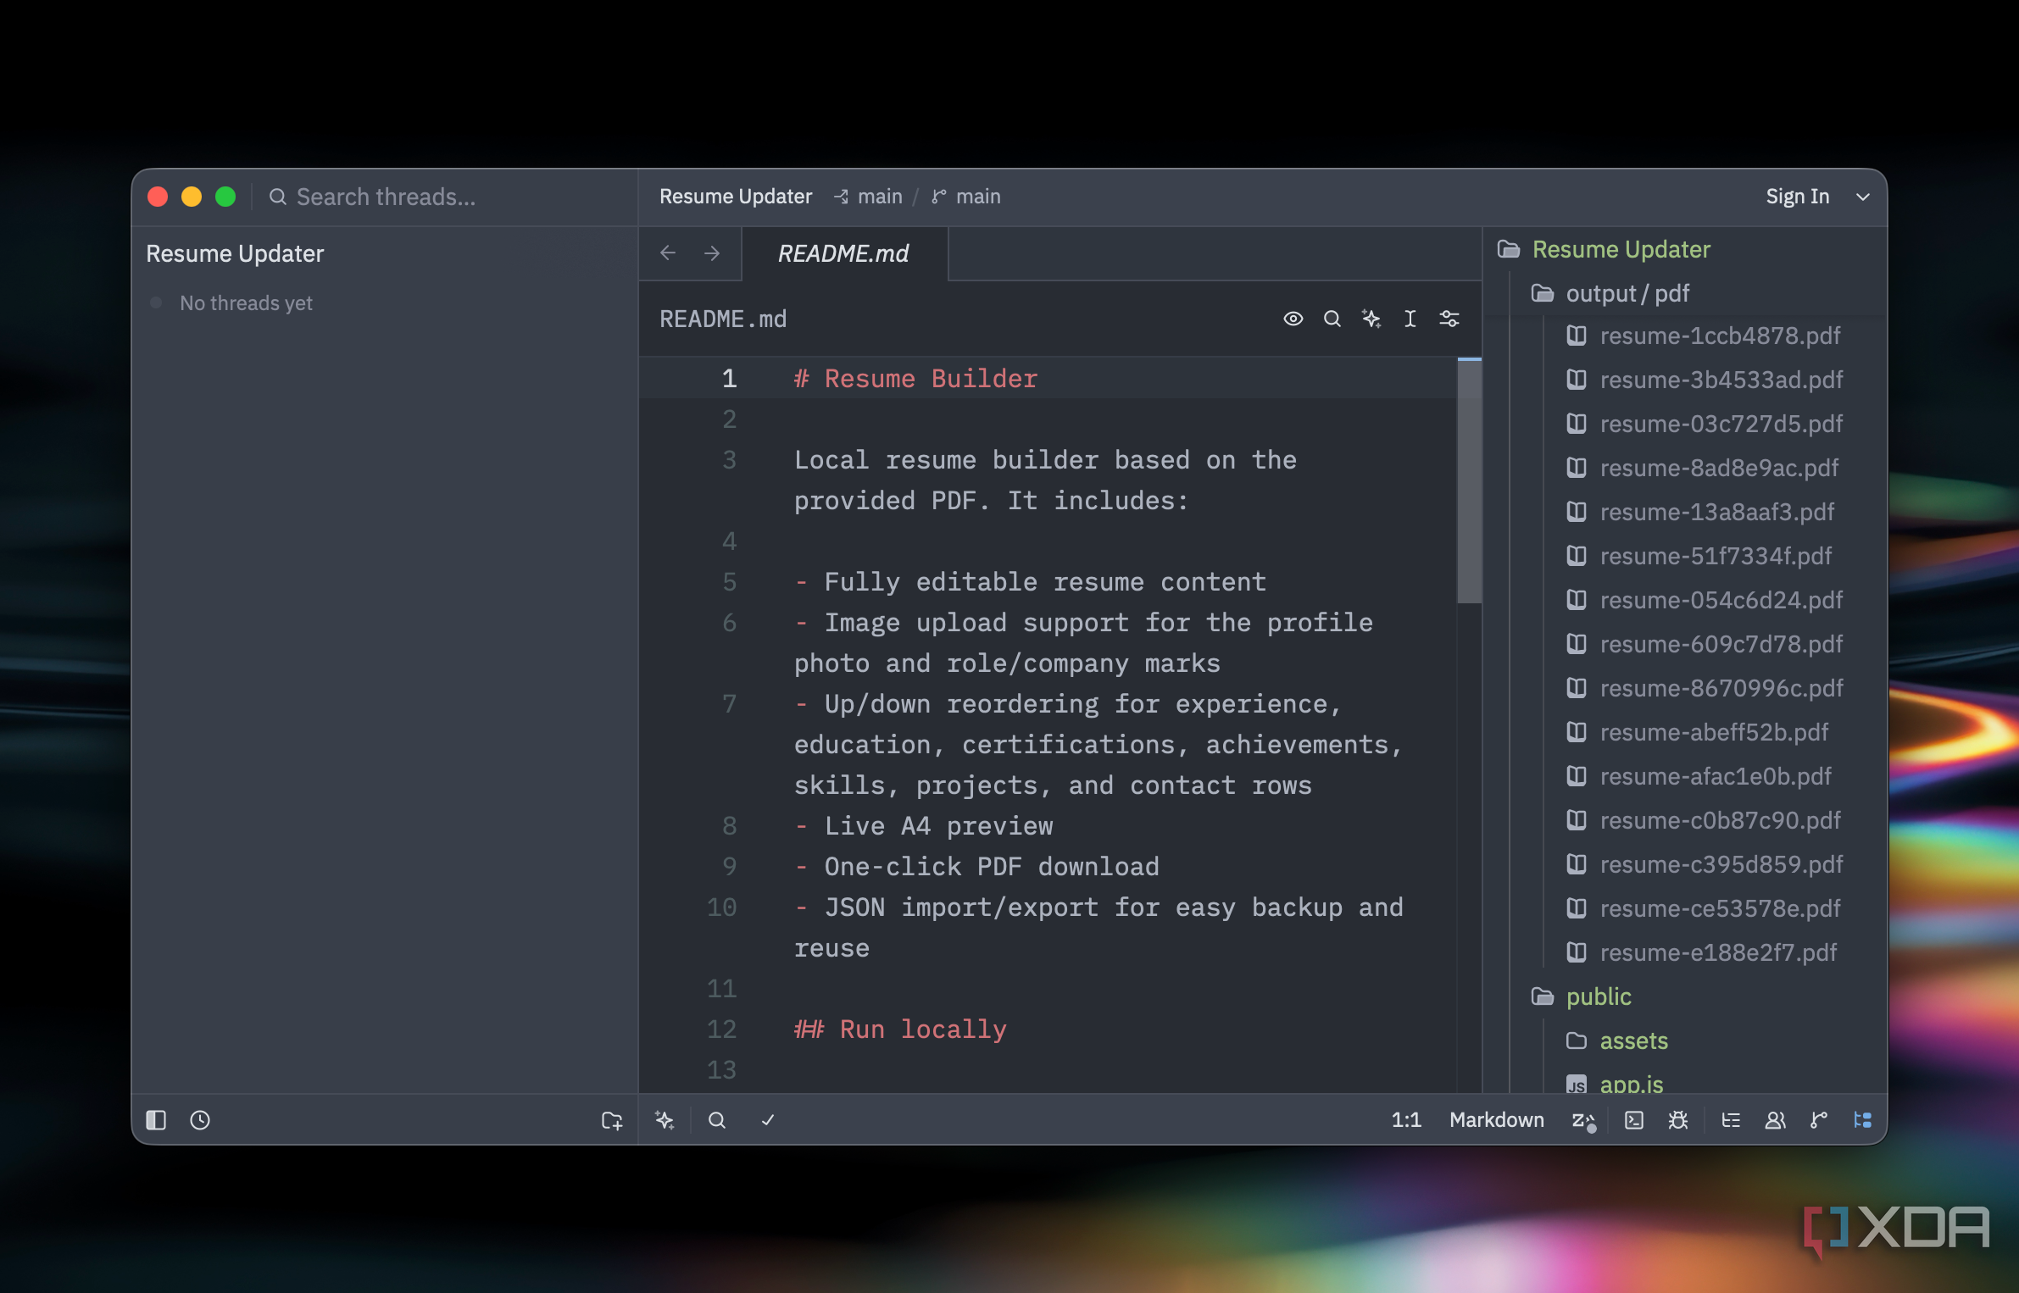Go back with the left arrow

668,253
